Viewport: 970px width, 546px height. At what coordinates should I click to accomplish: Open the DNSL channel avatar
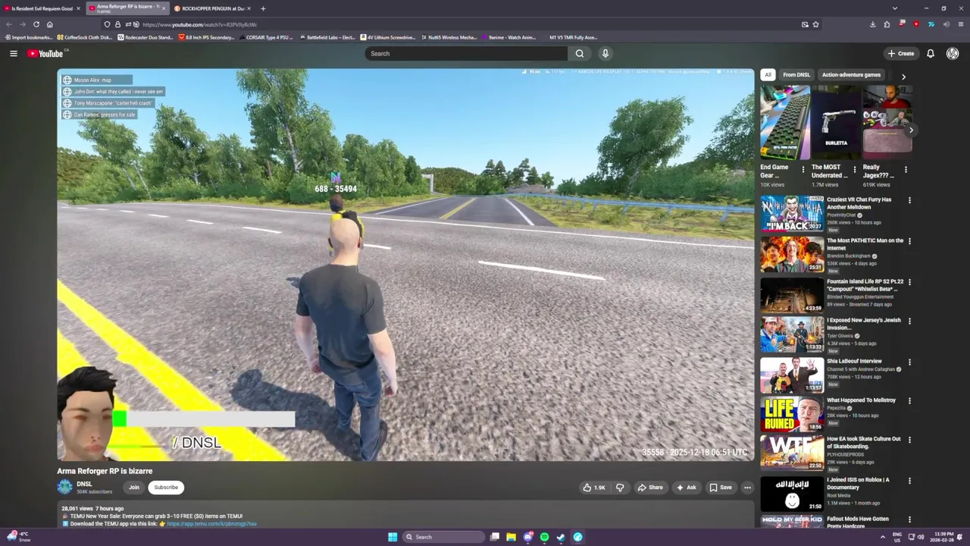[65, 487]
